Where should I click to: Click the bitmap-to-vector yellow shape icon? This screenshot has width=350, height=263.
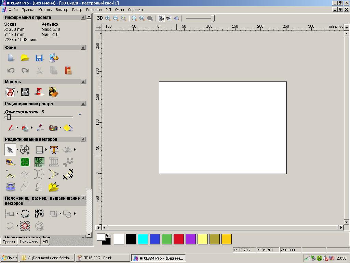pos(68,128)
